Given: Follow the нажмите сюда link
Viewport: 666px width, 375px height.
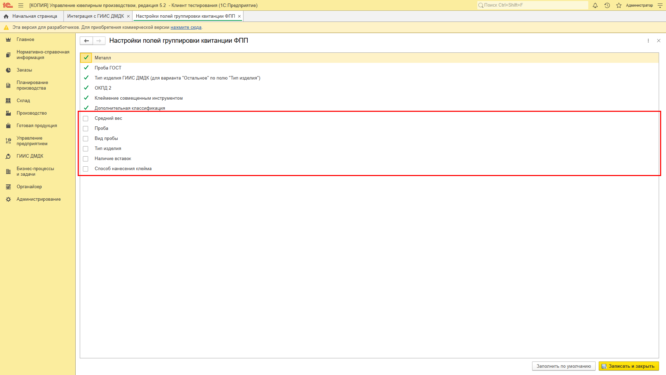Looking at the screenshot, I should (x=186, y=27).
